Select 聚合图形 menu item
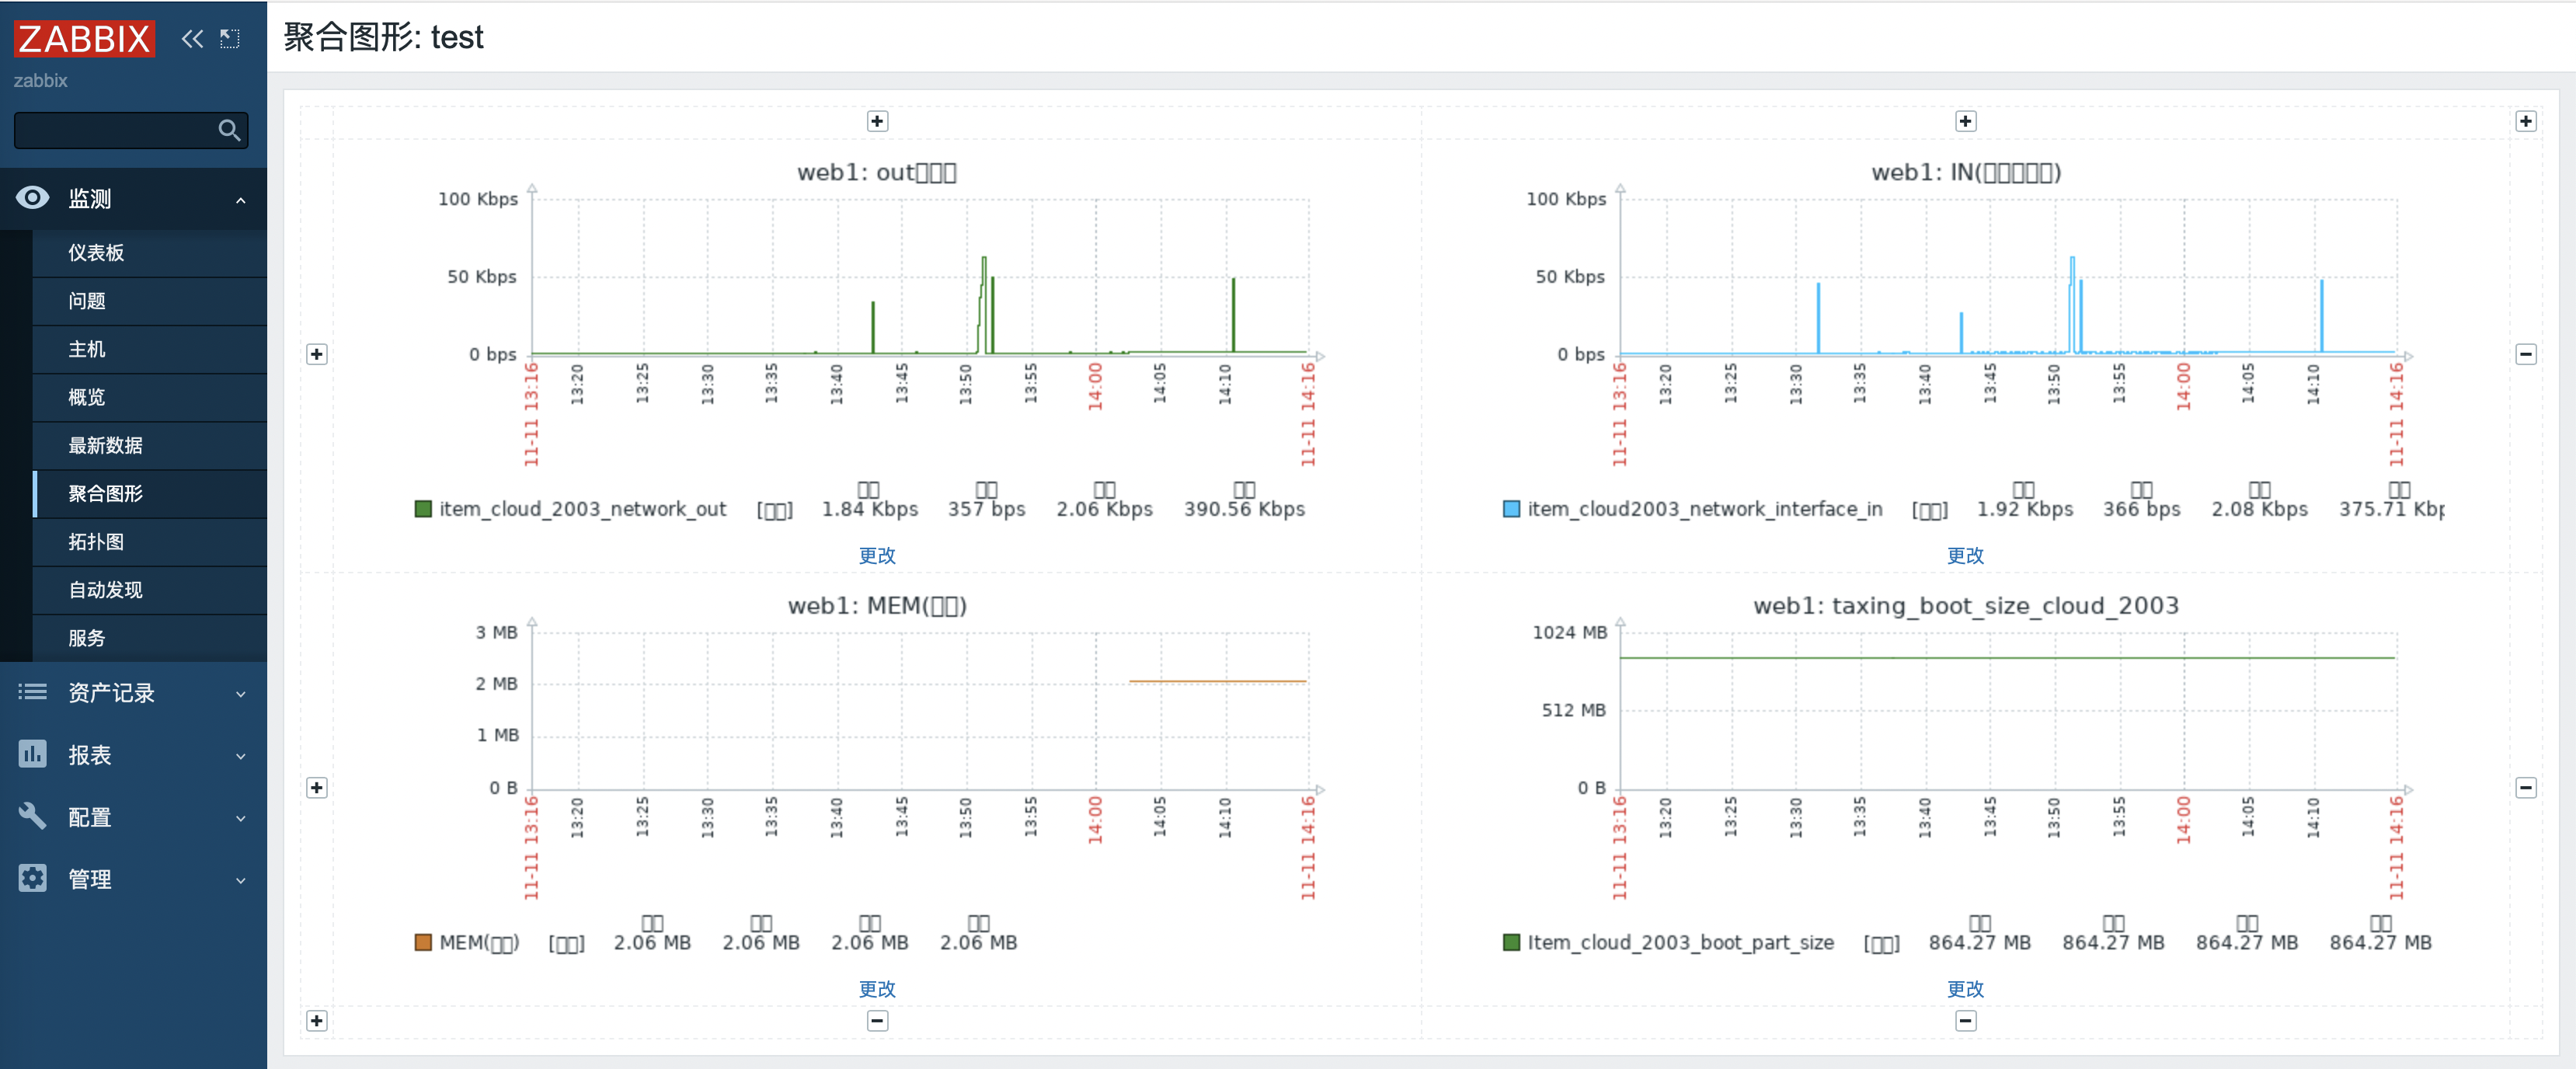 coord(149,493)
